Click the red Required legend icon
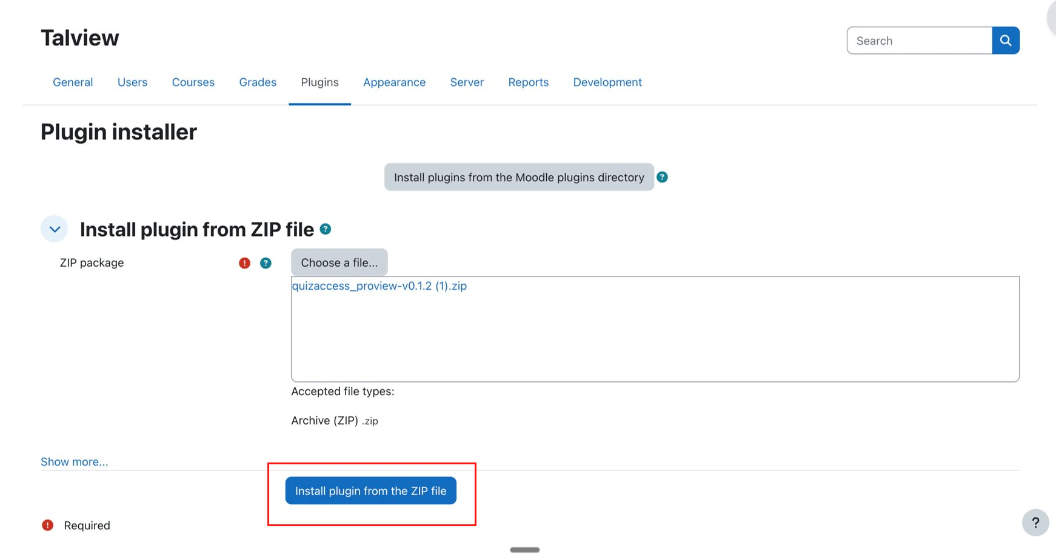 pyautogui.click(x=47, y=525)
